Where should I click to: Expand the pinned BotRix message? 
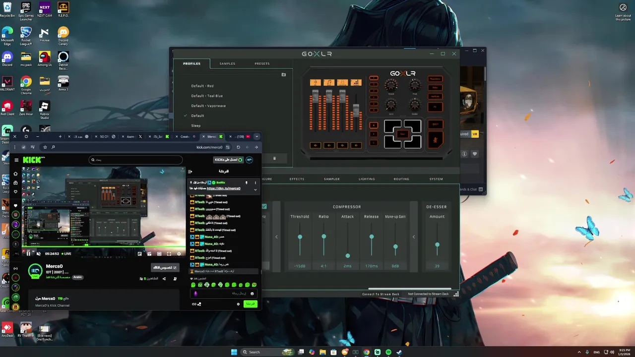[255, 189]
